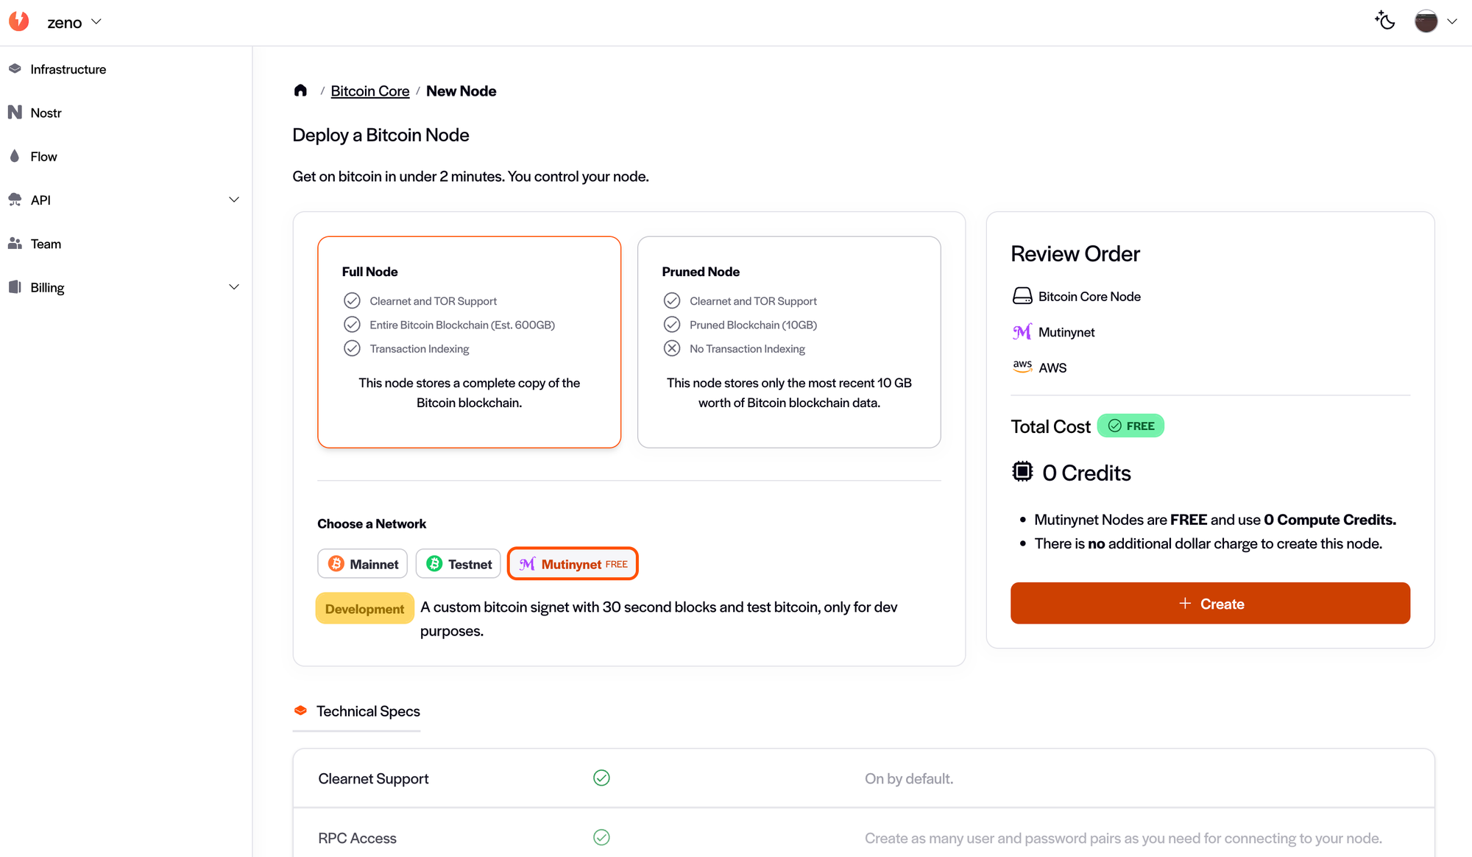Choose the Mainnet network

pos(362,564)
